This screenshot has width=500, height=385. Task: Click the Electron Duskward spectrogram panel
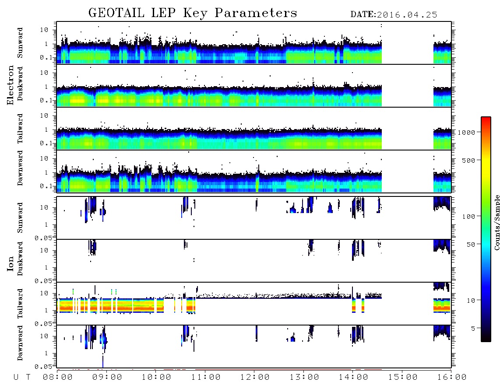pyautogui.click(x=254, y=86)
